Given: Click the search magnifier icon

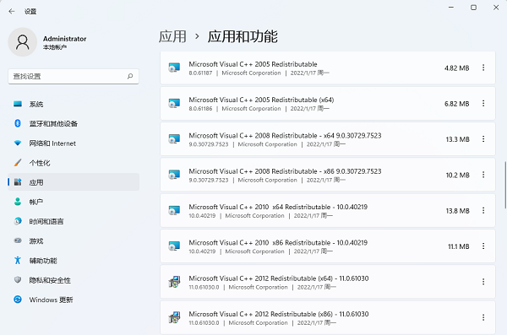Looking at the screenshot, I should click(x=130, y=76).
